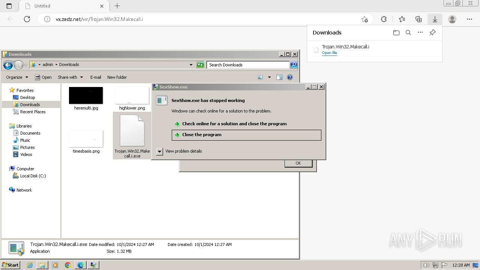
Task: Select timesbasis.png file
Action: (86, 142)
